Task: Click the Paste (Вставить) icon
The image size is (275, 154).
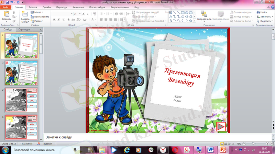Action: point(6,16)
